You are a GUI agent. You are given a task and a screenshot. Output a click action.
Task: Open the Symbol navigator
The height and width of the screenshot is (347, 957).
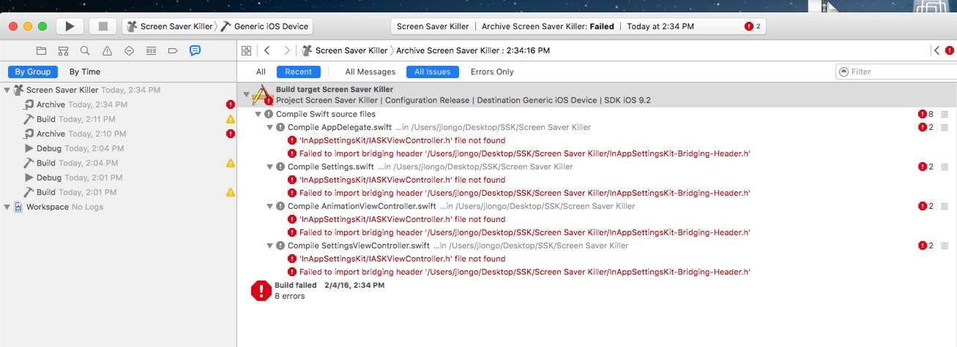point(63,50)
